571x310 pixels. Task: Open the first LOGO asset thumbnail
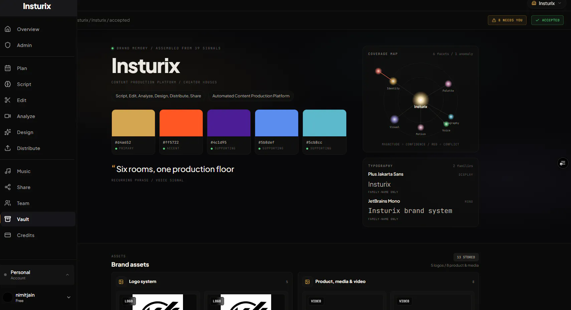coord(158,302)
